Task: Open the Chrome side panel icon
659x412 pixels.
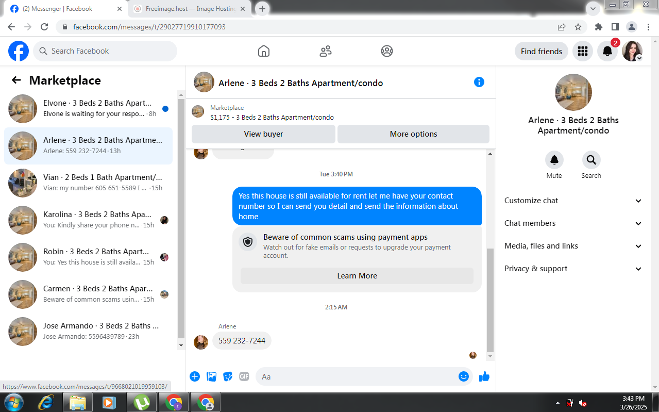Action: click(615, 27)
